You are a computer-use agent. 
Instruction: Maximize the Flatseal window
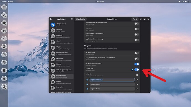(144, 19)
